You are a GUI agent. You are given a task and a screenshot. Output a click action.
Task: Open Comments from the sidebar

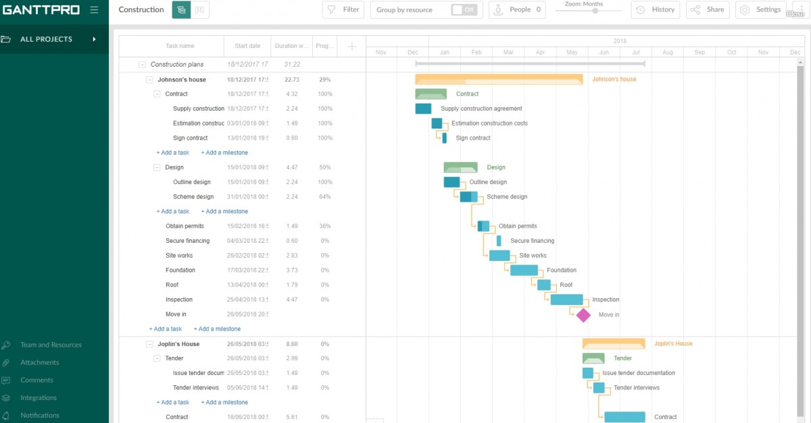[x=36, y=380]
